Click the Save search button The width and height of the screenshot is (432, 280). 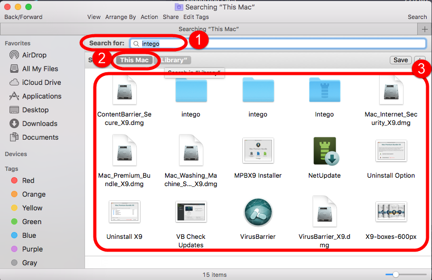pyautogui.click(x=400, y=60)
